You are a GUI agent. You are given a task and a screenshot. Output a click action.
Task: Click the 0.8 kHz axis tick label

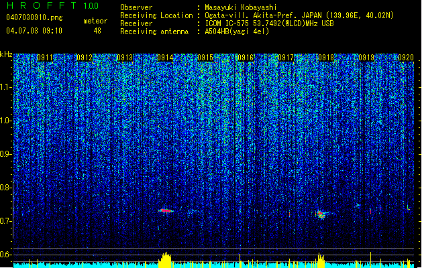click(x=6, y=188)
